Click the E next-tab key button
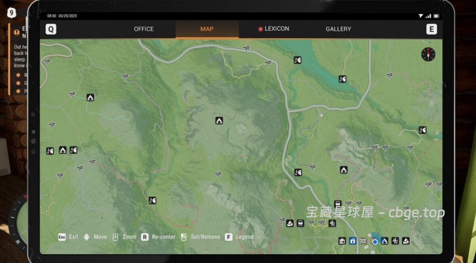The height and width of the screenshot is (263, 476). coord(431,29)
